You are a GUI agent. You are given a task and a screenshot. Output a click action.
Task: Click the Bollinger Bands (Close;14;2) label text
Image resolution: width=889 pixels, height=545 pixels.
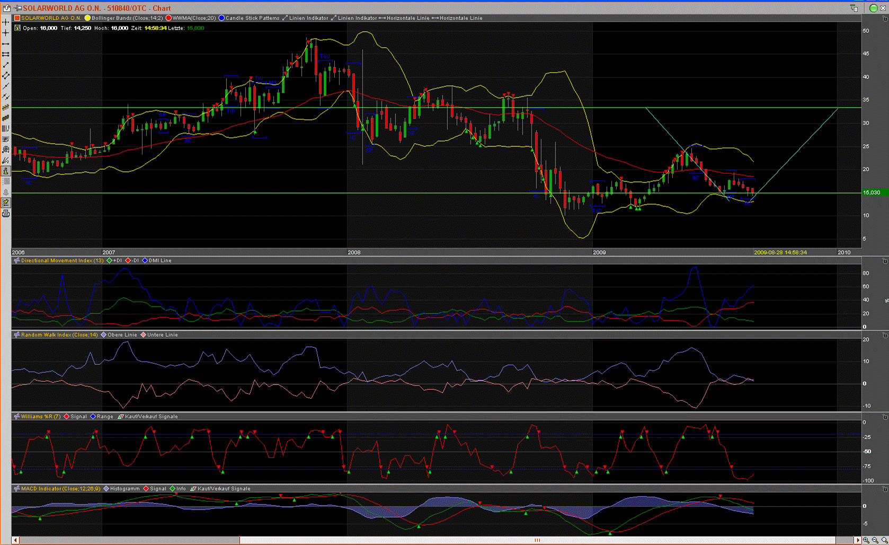(128, 18)
